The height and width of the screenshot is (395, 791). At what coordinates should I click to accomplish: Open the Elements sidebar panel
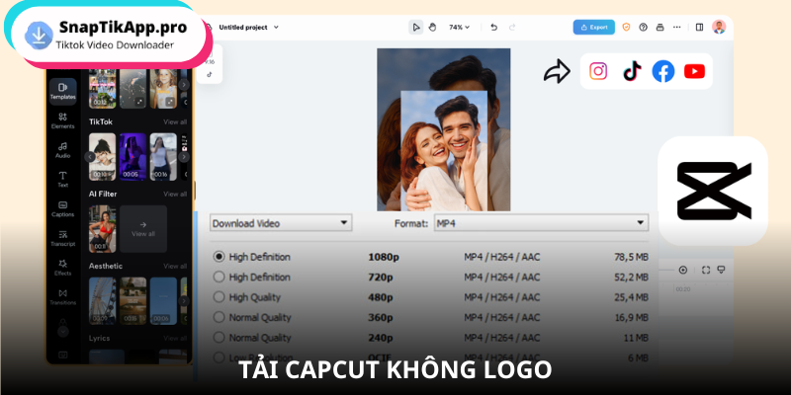click(x=62, y=120)
